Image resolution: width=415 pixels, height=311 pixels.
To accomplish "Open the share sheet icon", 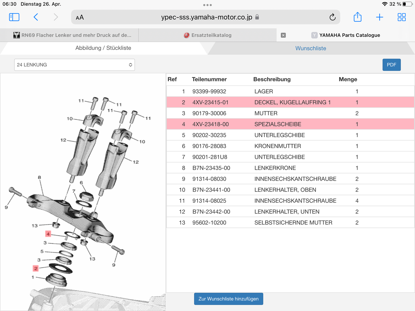I will click(x=357, y=17).
